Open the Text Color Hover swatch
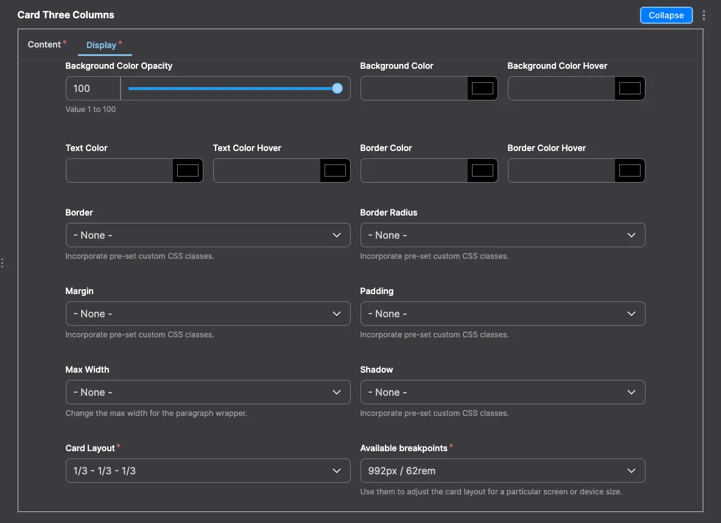This screenshot has height=523, width=721. pyautogui.click(x=335, y=170)
